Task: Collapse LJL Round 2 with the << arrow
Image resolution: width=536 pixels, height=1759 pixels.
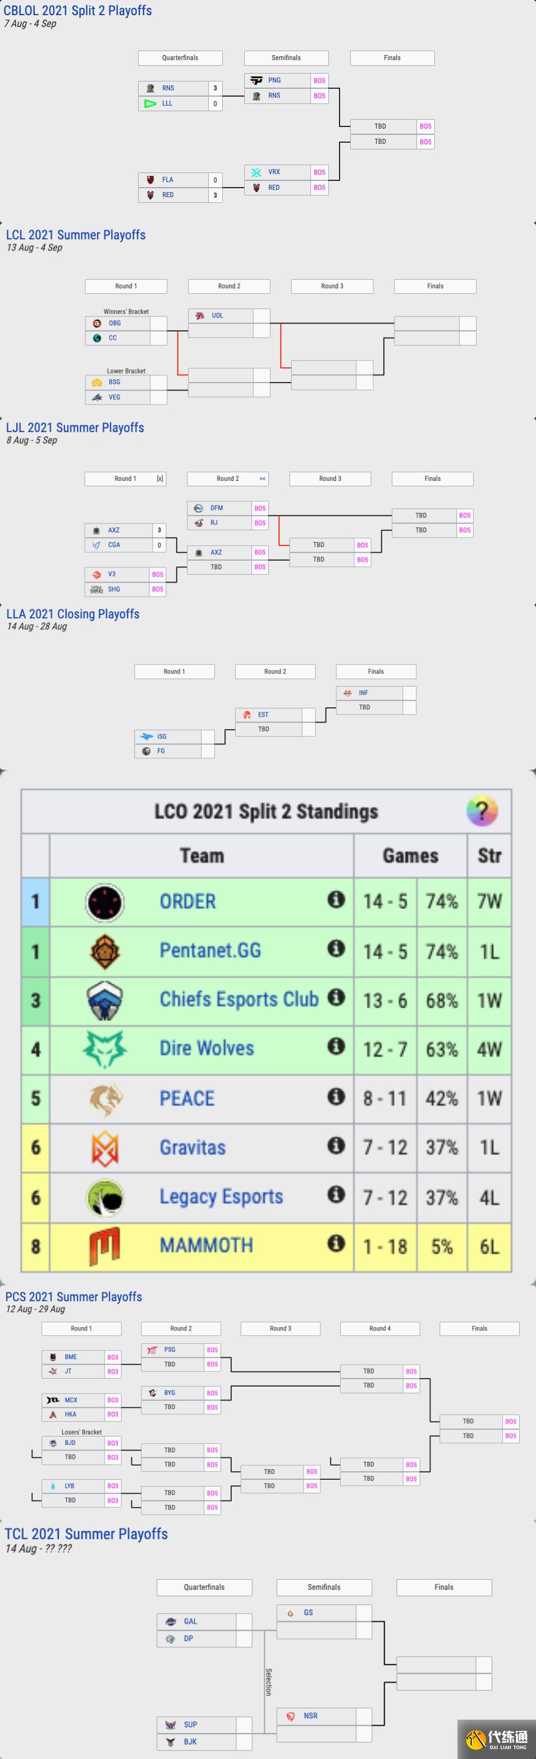Action: coord(263,479)
